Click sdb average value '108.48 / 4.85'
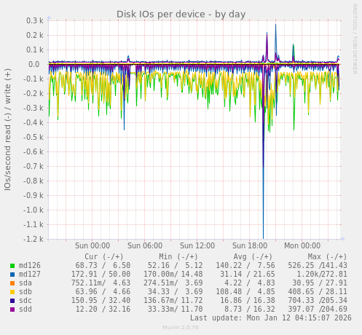This screenshot has width=362, height=335. 245,292
